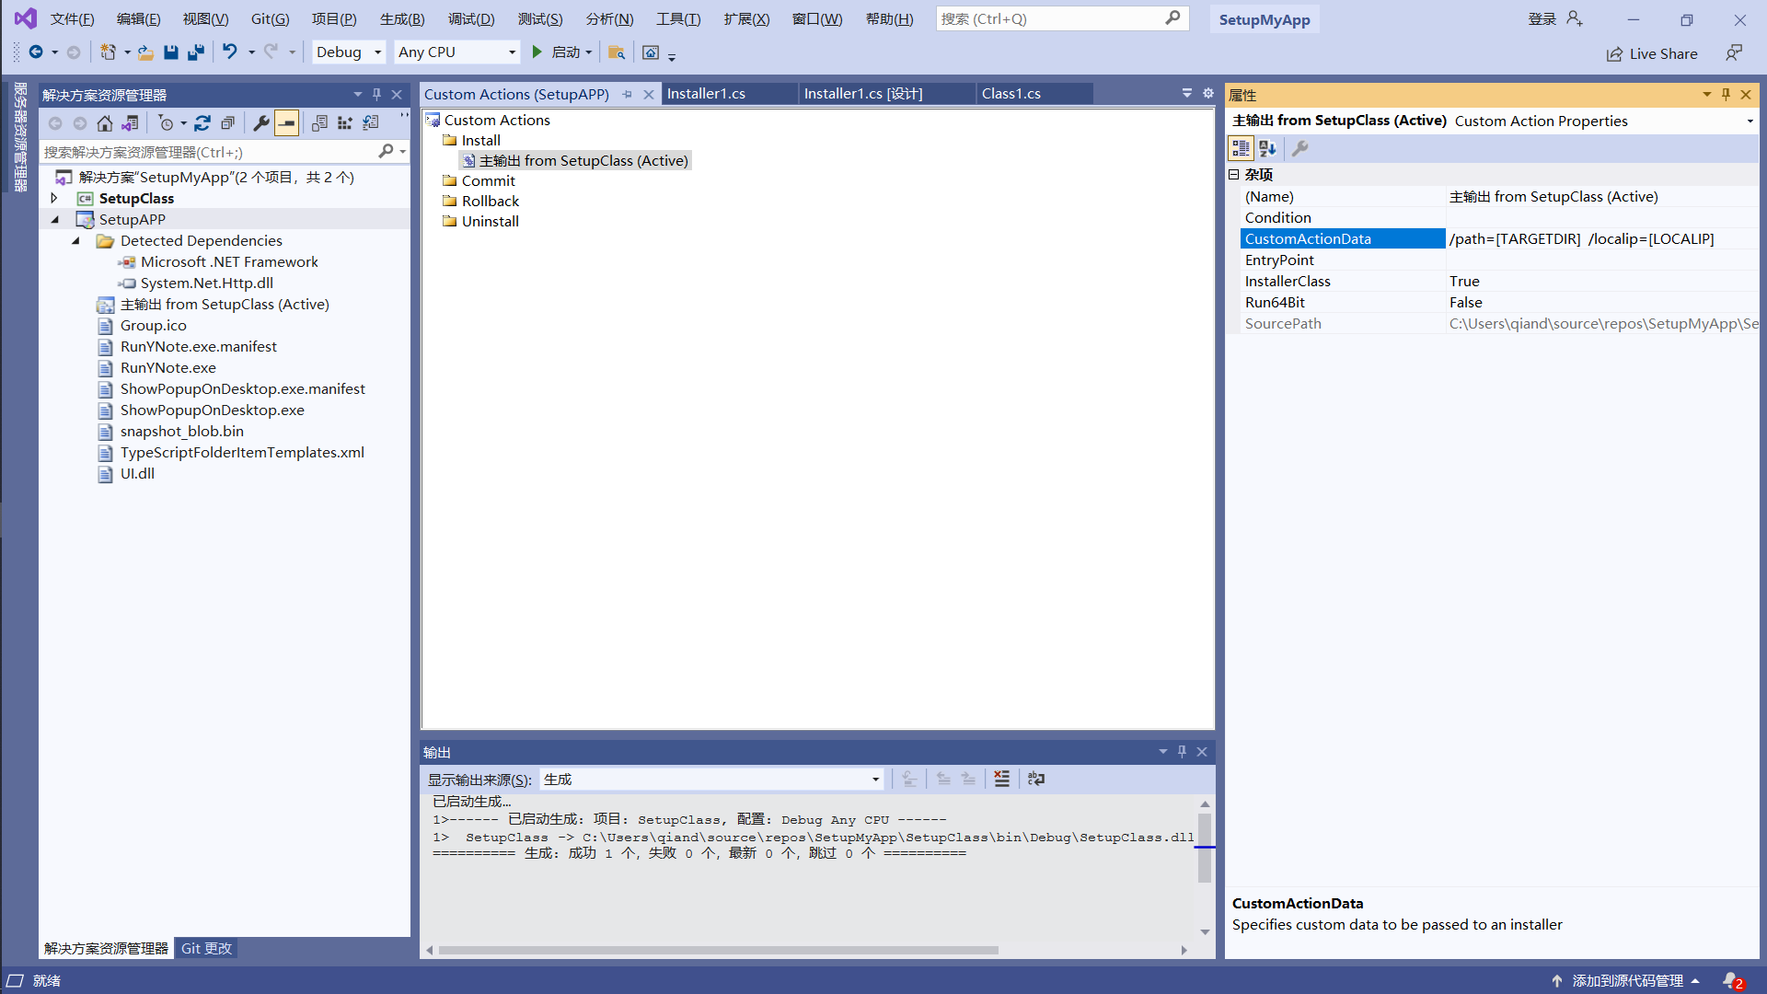
Task: Open the output source dropdown
Action: 711,780
